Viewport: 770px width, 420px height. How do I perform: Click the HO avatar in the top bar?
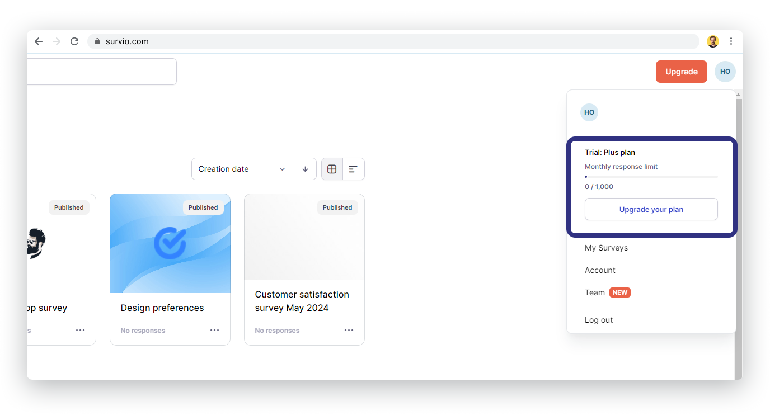click(725, 72)
